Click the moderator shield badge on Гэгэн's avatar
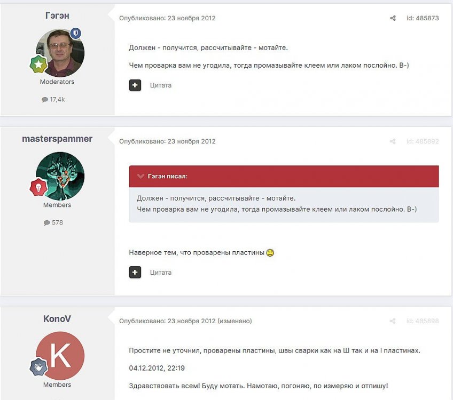Viewport: 453px width, 400px height. 76,34
